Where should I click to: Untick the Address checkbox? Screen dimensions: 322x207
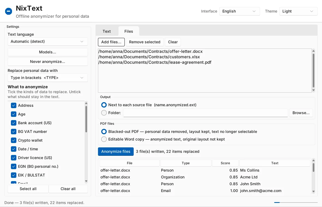[14, 105]
